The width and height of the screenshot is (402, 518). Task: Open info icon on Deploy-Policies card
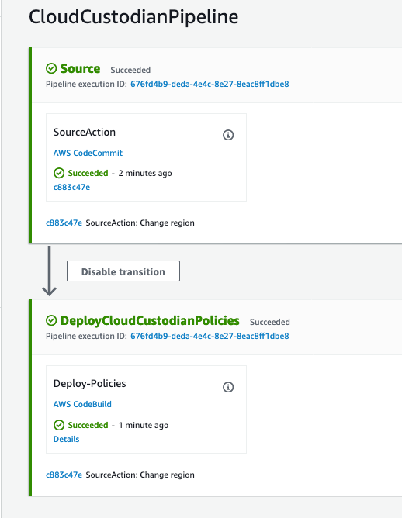click(228, 387)
